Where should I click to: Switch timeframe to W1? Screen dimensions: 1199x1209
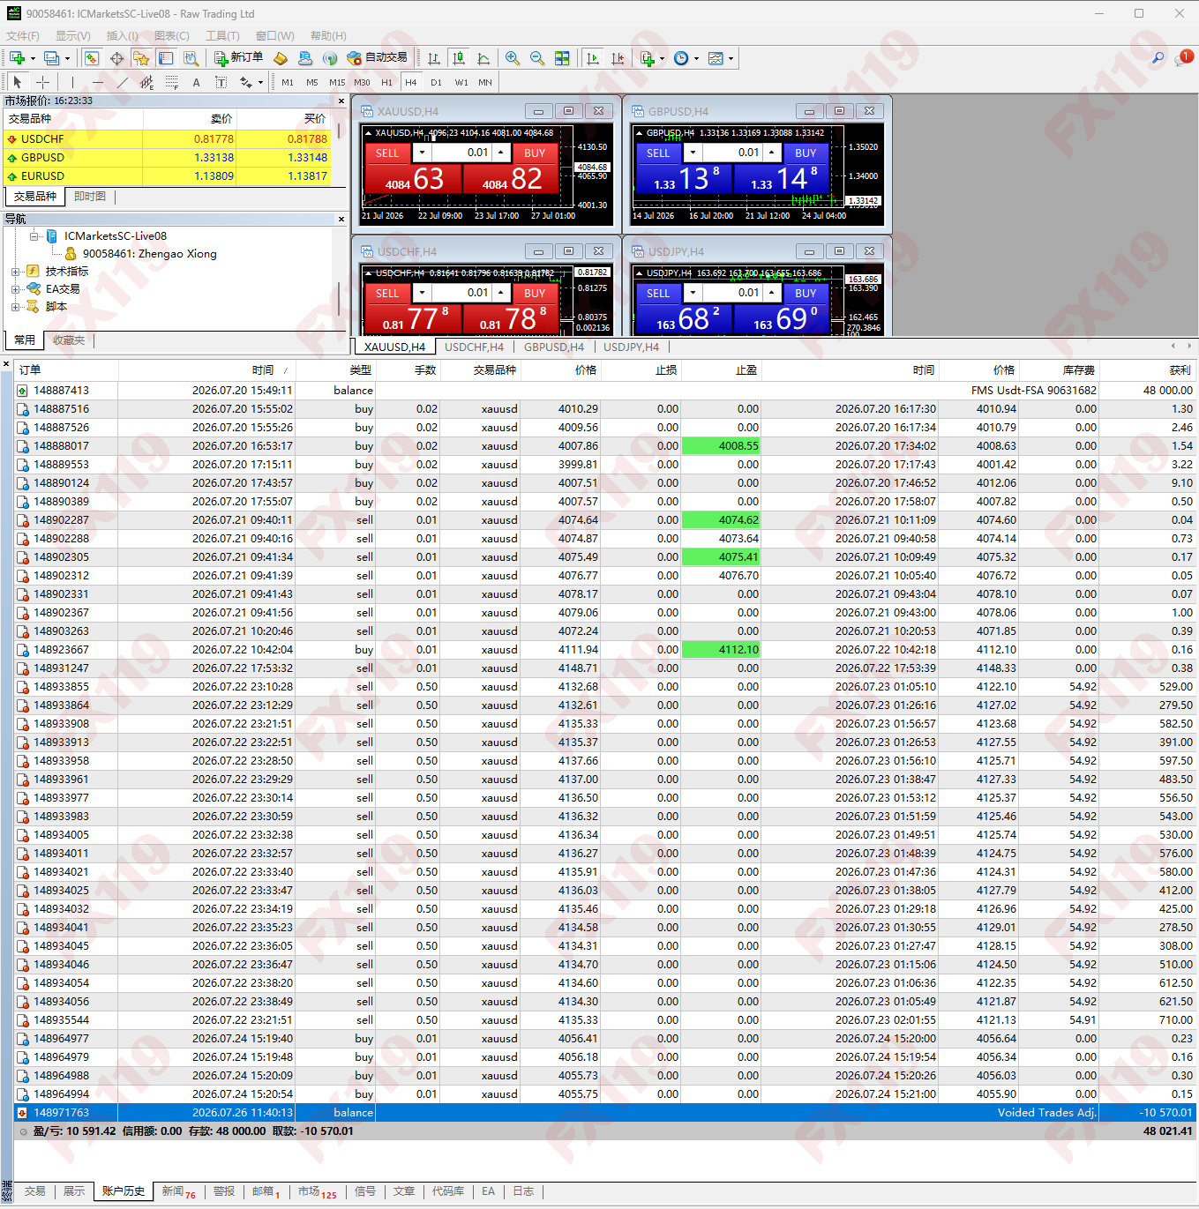[x=461, y=82]
